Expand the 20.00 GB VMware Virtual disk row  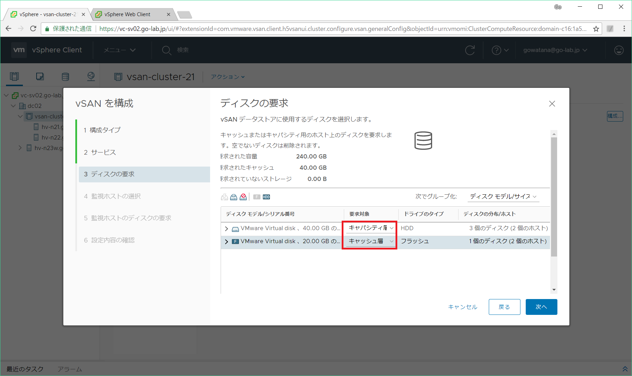point(226,242)
